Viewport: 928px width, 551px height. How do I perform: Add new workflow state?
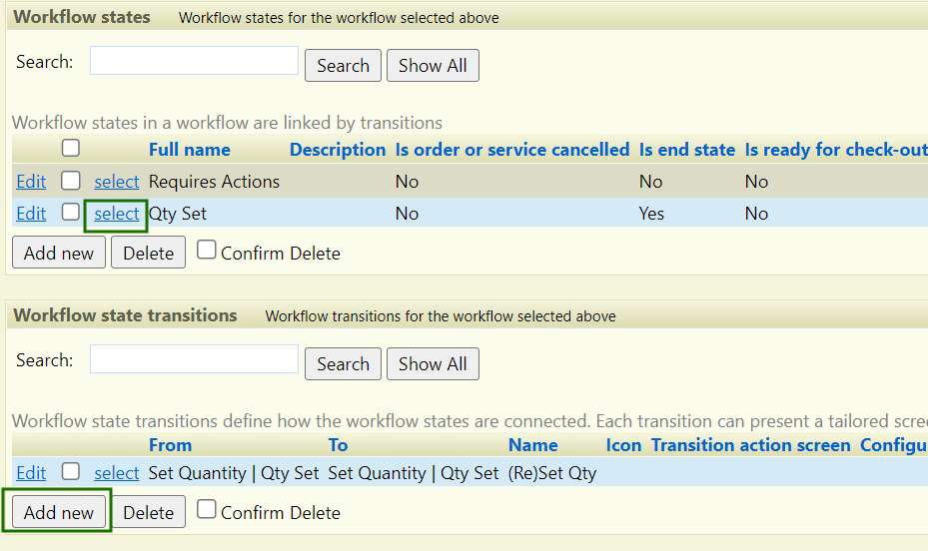59,253
